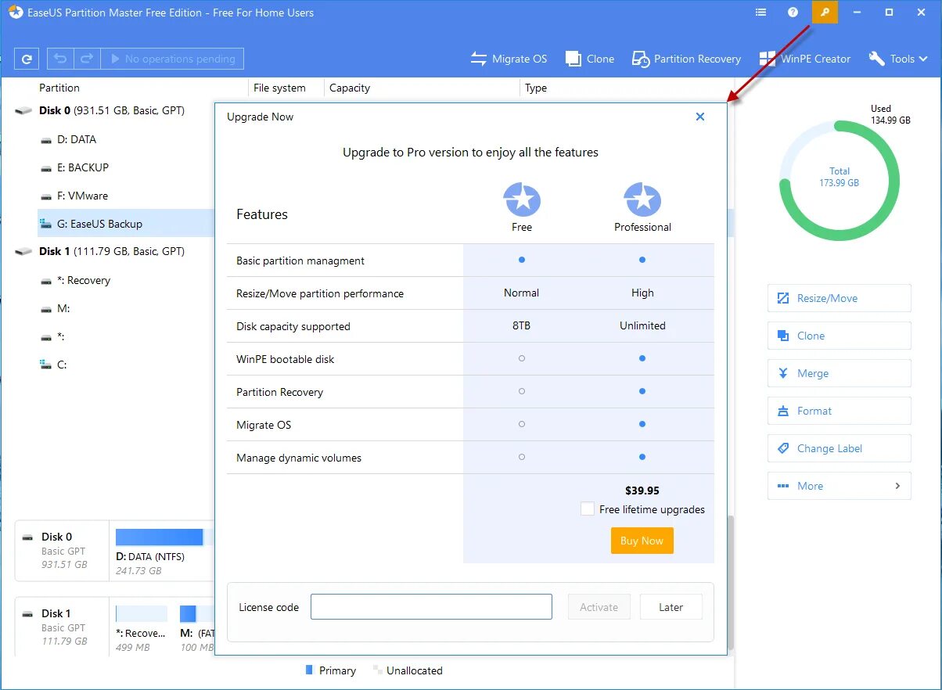This screenshot has width=942, height=690.
Task: Click the Buy Now button
Action: [642, 541]
